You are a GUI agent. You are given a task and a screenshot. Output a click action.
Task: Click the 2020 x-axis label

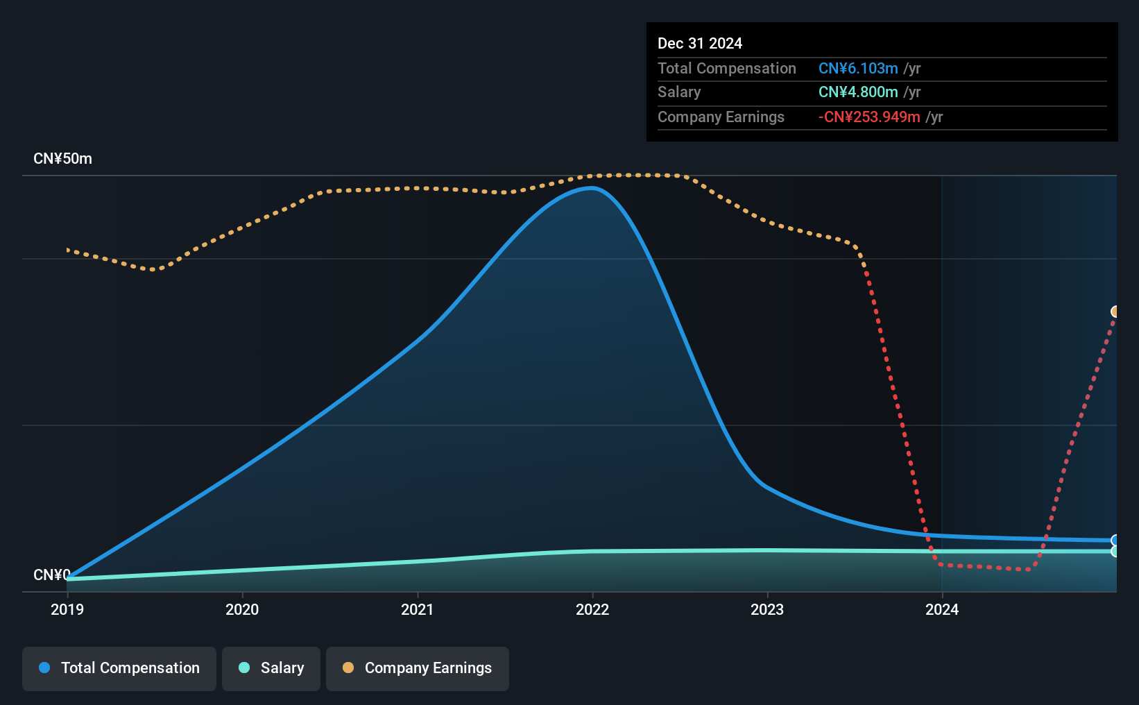tap(242, 609)
